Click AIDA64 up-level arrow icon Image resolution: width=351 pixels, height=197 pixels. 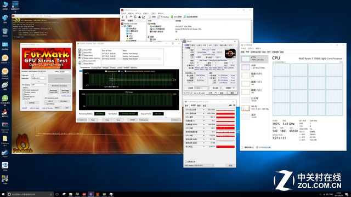pos(131,17)
